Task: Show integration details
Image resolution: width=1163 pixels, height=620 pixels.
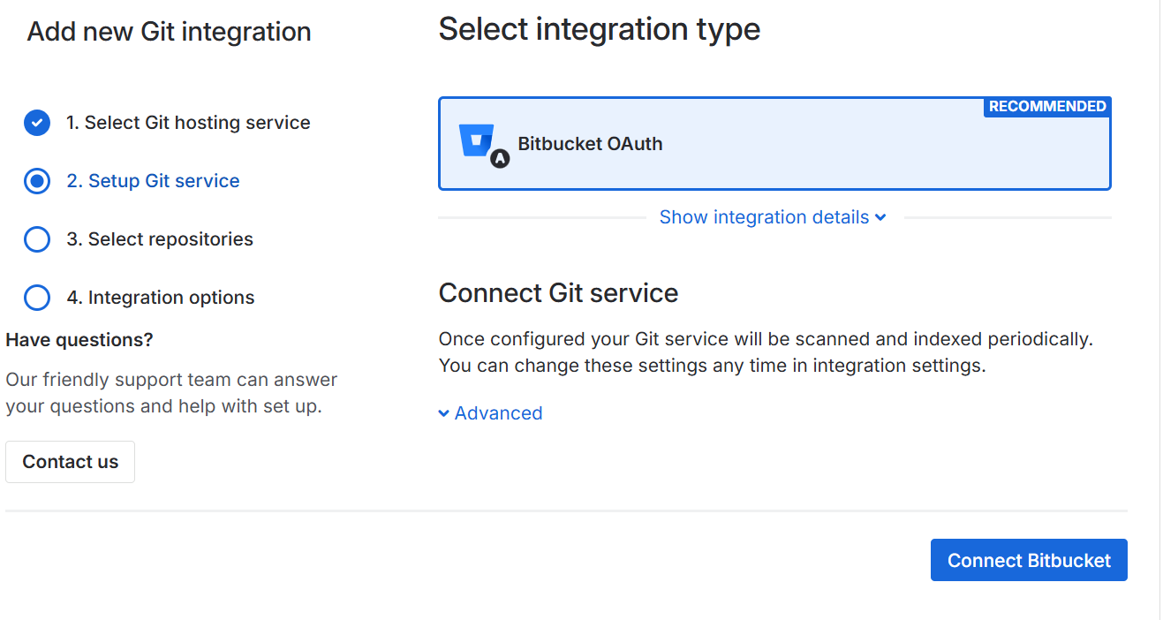Action: tap(764, 217)
